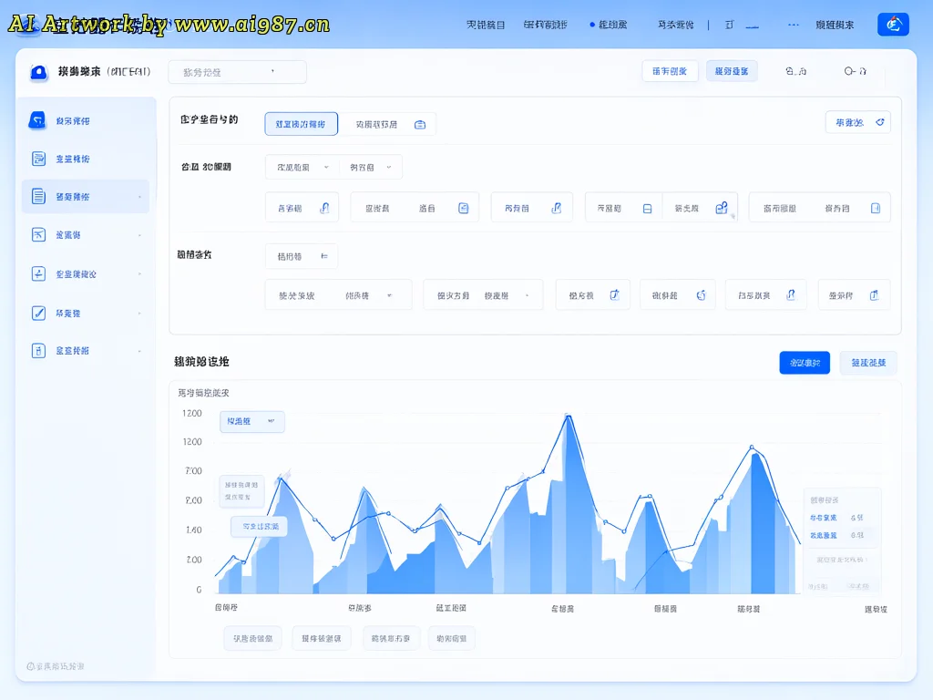Viewport: 933px width, 700px height.
Task: Click the underlined icon right of the top nav divider
Action: point(752,25)
